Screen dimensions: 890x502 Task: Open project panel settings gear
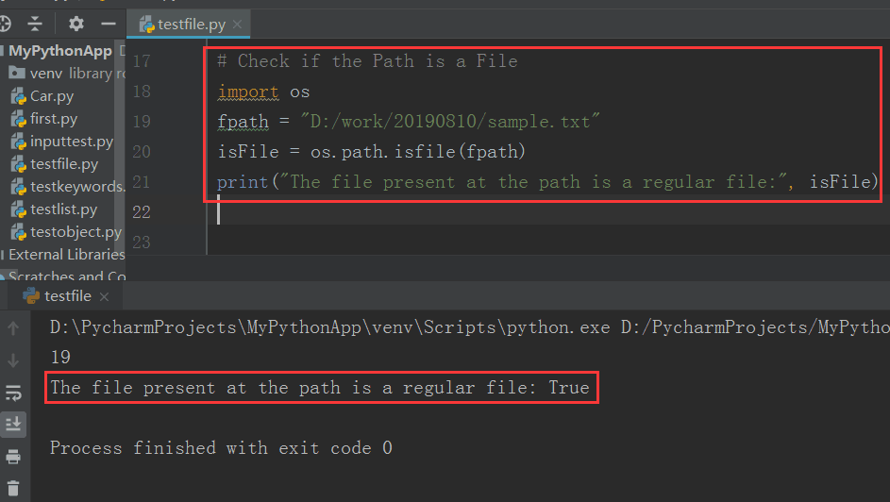pos(76,24)
